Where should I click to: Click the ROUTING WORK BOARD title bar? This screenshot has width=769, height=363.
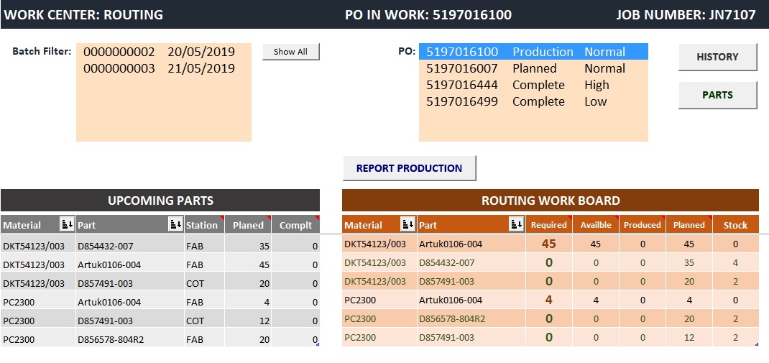pyautogui.click(x=551, y=201)
